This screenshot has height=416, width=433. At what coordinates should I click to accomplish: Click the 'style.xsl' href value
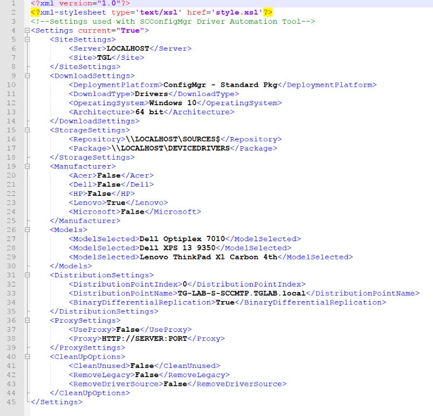pos(237,12)
